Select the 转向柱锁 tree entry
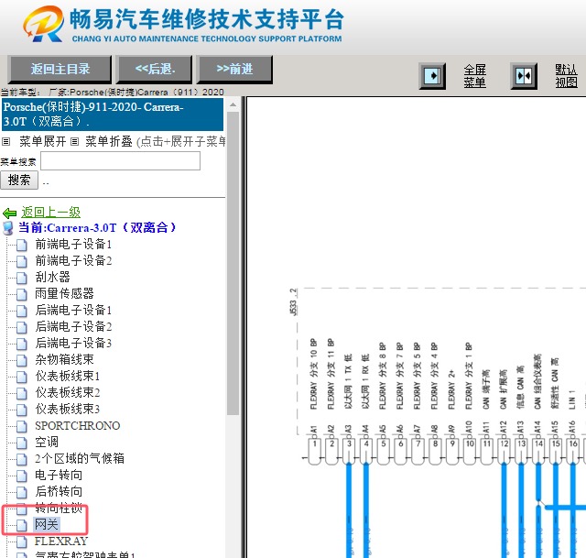586x558 pixels. [59, 508]
